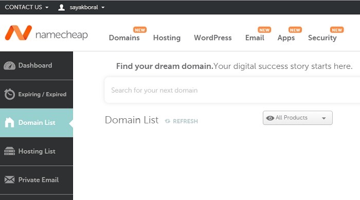Click the caret next to sayakboral
The image size is (360, 200).
tap(103, 8)
